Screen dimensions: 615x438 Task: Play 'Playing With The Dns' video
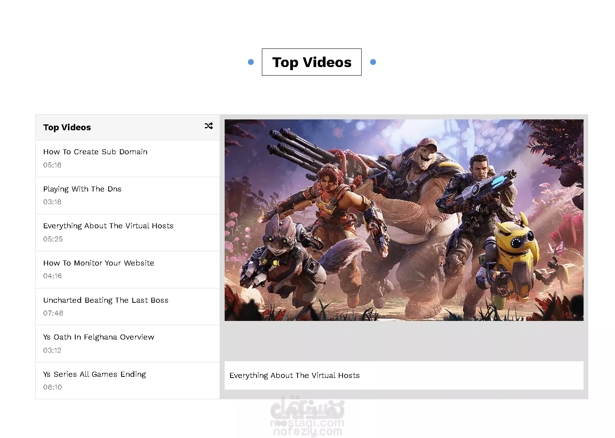coord(128,196)
